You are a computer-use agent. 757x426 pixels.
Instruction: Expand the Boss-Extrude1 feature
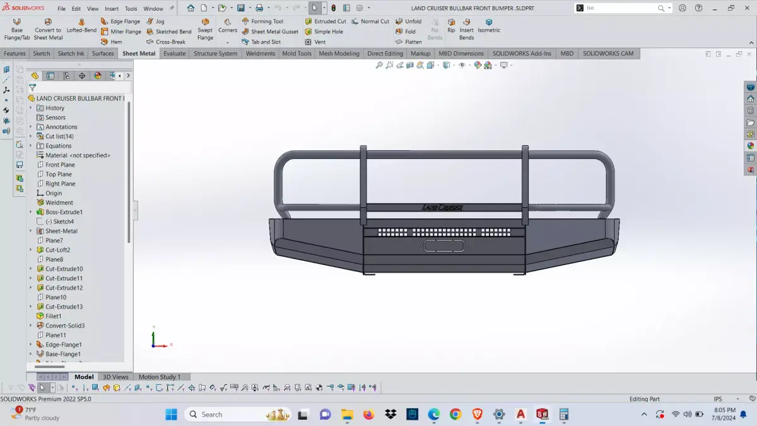[x=31, y=212]
